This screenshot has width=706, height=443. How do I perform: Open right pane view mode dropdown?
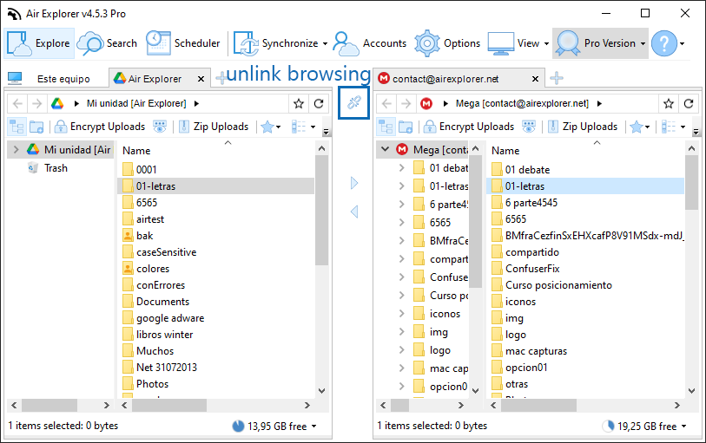(x=673, y=127)
